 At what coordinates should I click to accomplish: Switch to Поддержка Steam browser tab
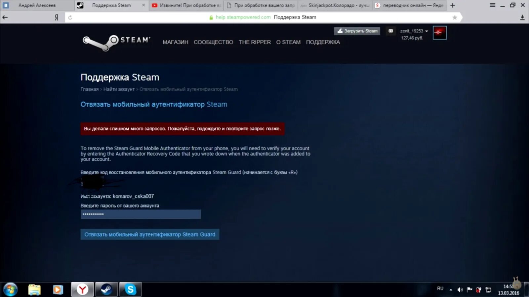(111, 5)
